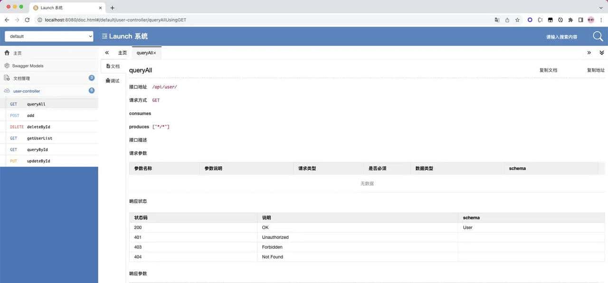
Task: Collapse the sidebar with the « chevron icon
Action: tap(107, 53)
